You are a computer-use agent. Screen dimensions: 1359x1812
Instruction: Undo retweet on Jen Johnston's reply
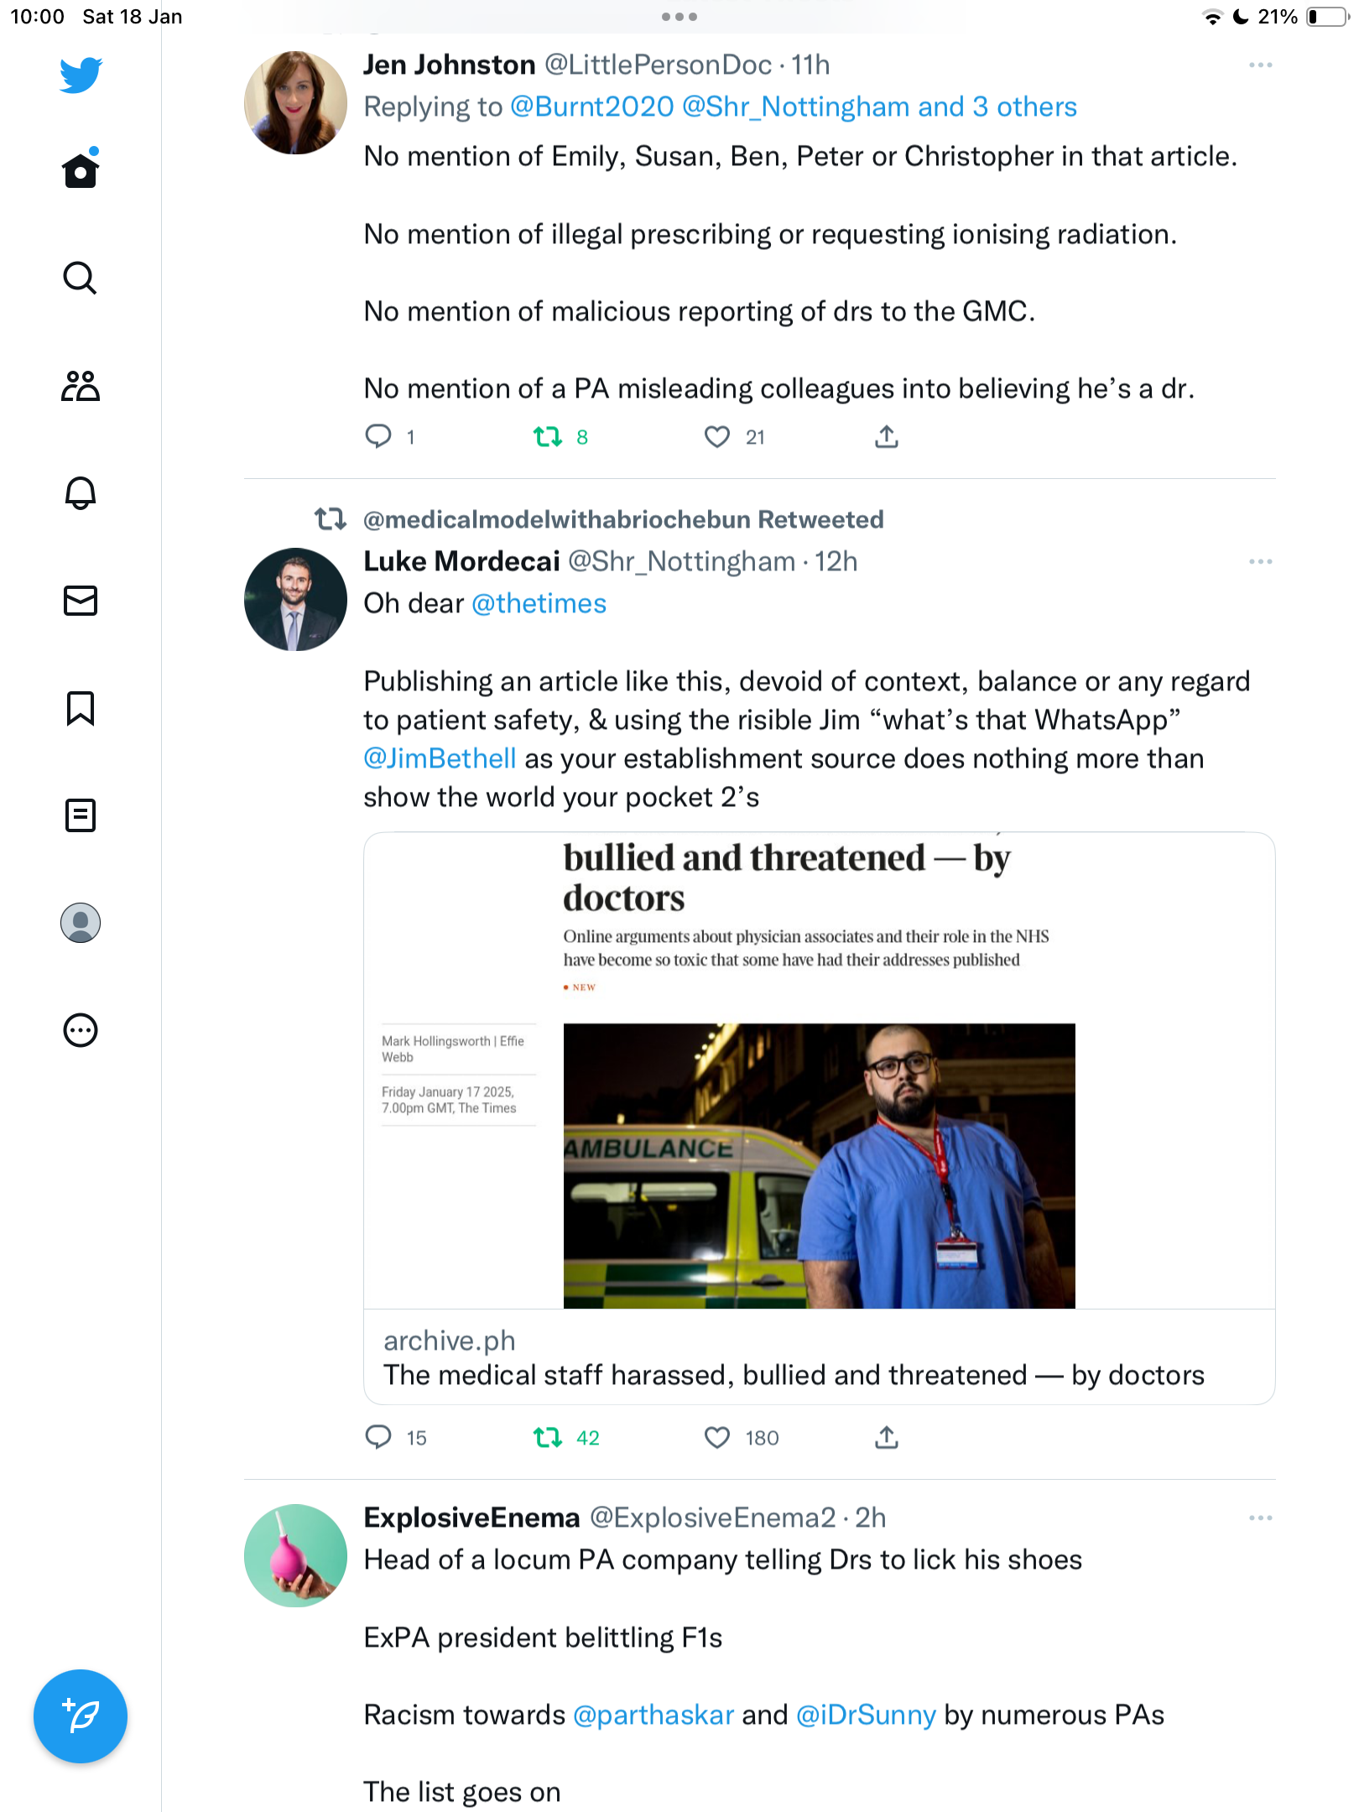click(x=549, y=437)
